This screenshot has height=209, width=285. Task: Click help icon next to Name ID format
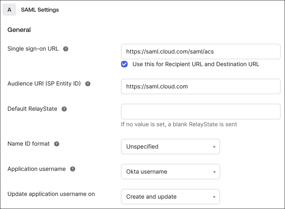pos(57,144)
